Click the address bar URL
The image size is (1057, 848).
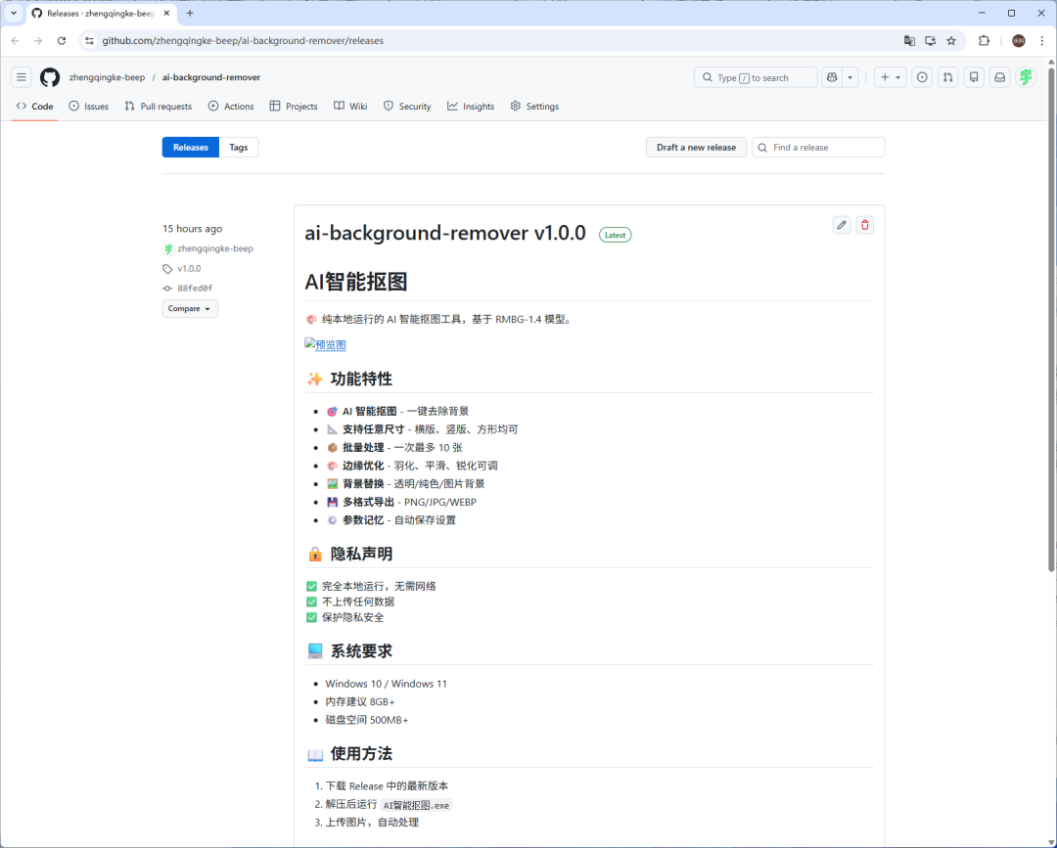point(243,41)
